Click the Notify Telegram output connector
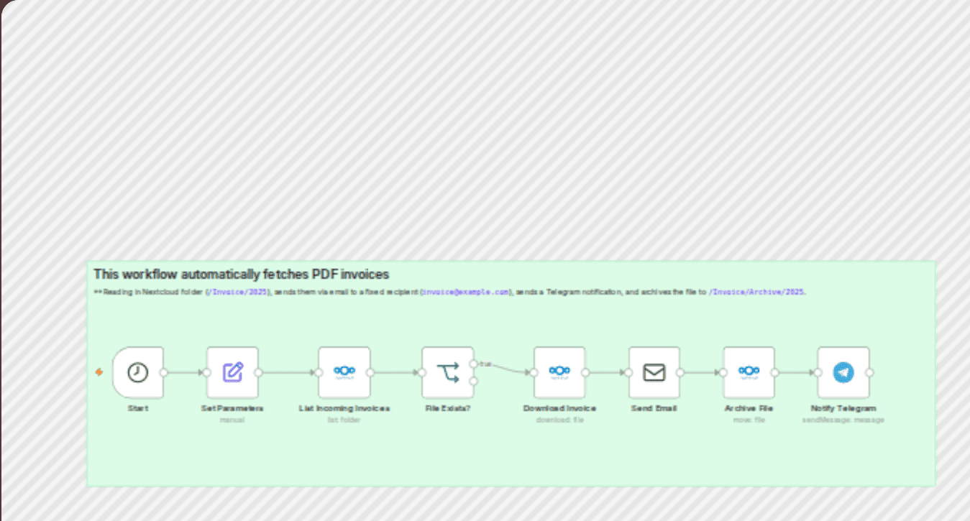Screen dimensions: 970x521 pyautogui.click(x=869, y=372)
